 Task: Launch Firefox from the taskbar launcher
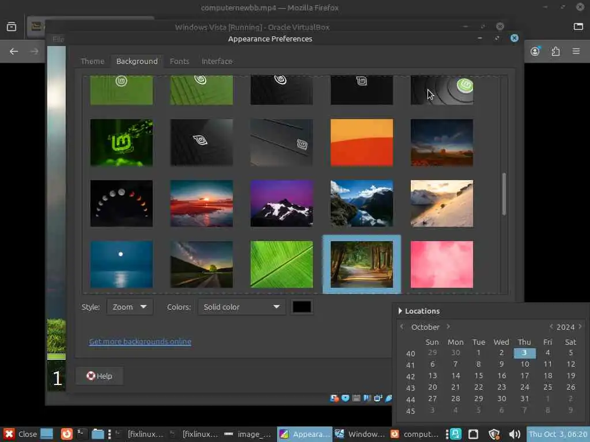click(x=67, y=434)
